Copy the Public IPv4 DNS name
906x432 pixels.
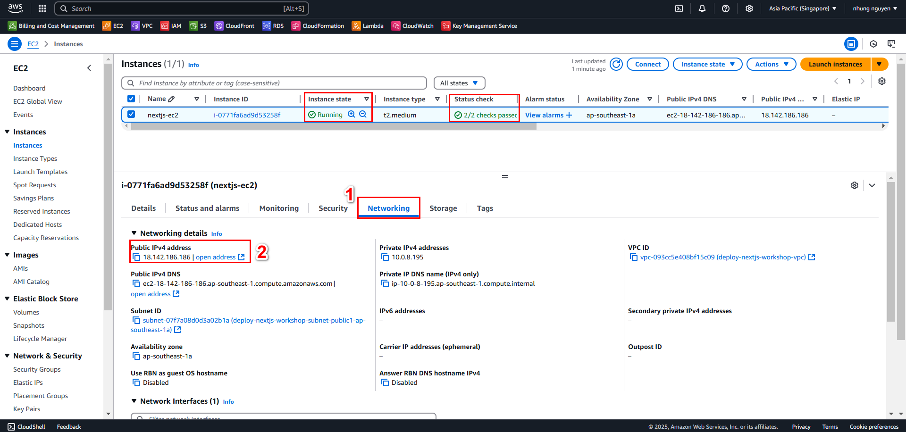pyautogui.click(x=136, y=283)
